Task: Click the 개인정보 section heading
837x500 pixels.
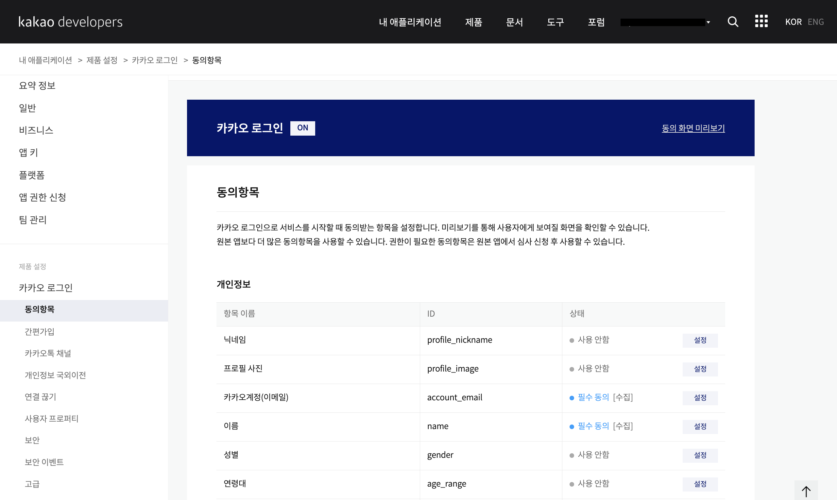Action: (233, 284)
